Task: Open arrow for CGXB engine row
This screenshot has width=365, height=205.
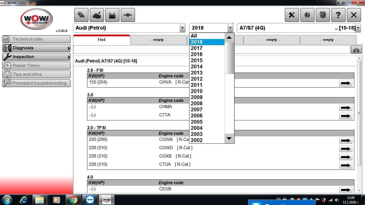Action: (x=345, y=157)
